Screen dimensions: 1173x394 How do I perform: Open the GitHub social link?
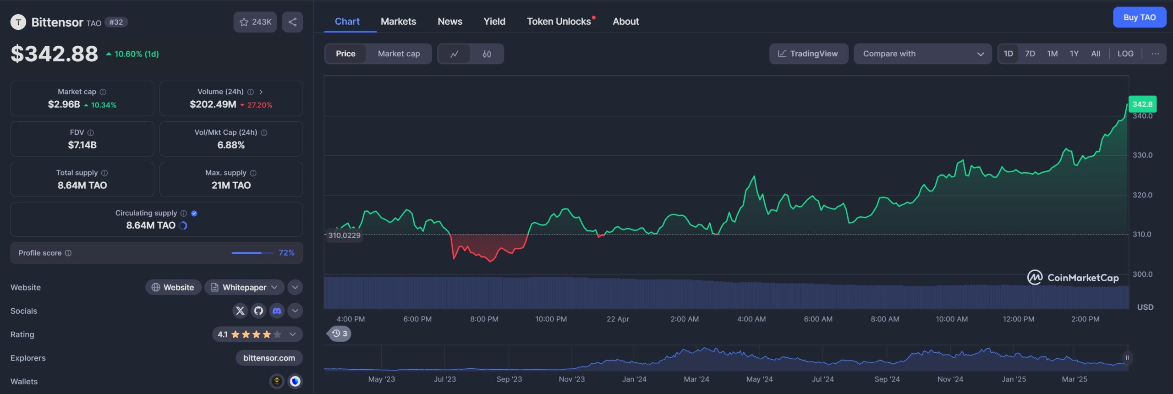click(258, 311)
